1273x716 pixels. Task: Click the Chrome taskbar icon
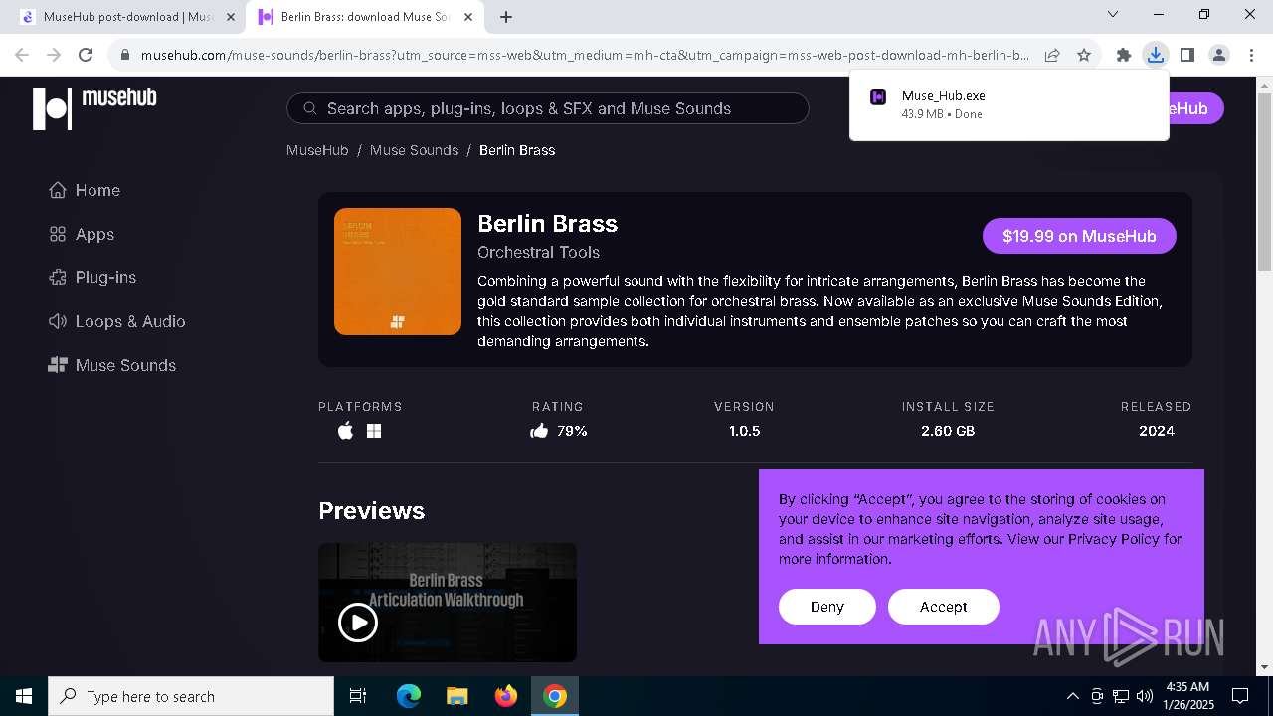pos(555,696)
